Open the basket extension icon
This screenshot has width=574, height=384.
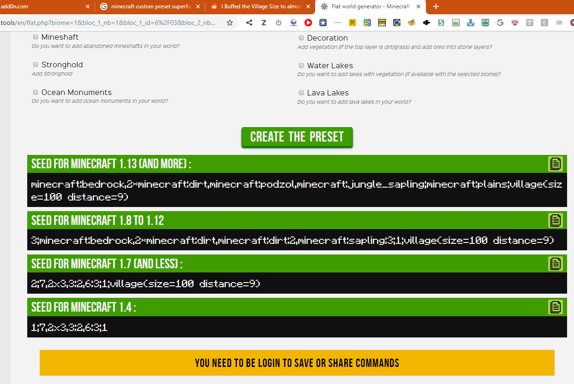tap(412, 23)
